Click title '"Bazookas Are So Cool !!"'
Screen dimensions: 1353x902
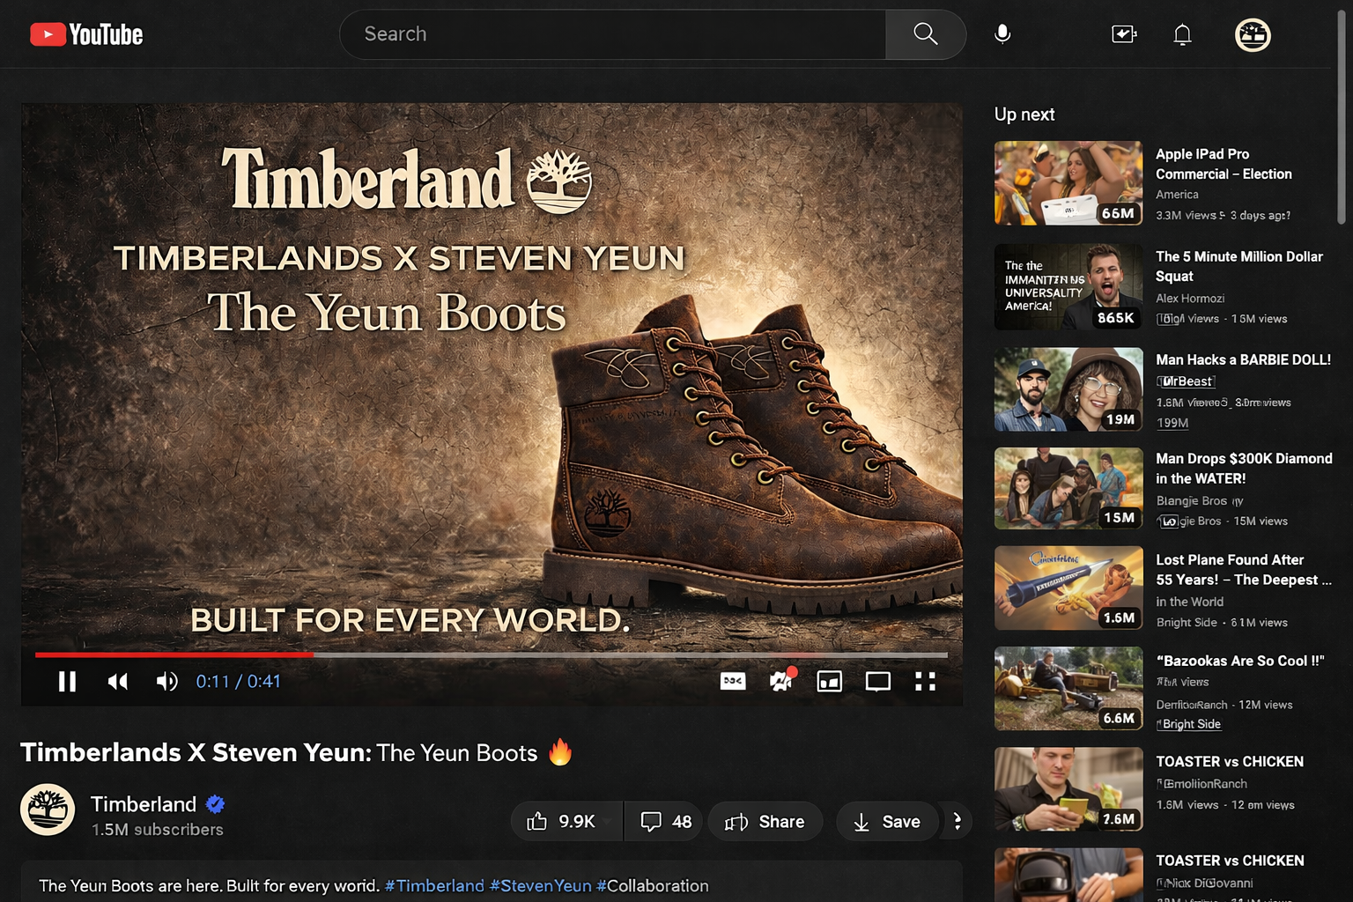(x=1240, y=661)
